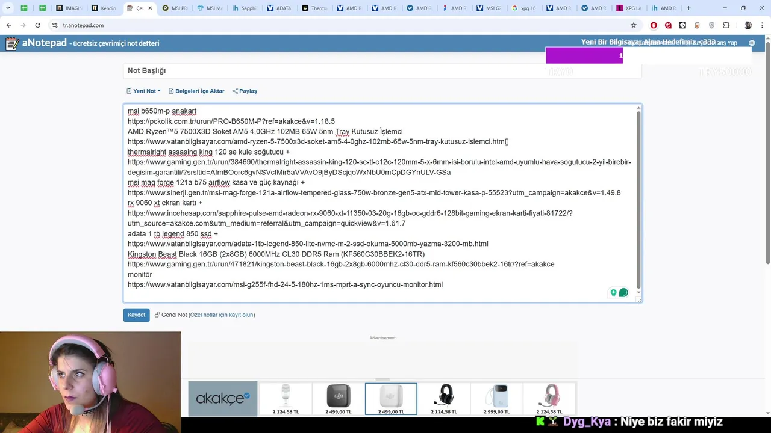Click the aNotepad logo icon
This screenshot has height=433, width=771.
12,43
